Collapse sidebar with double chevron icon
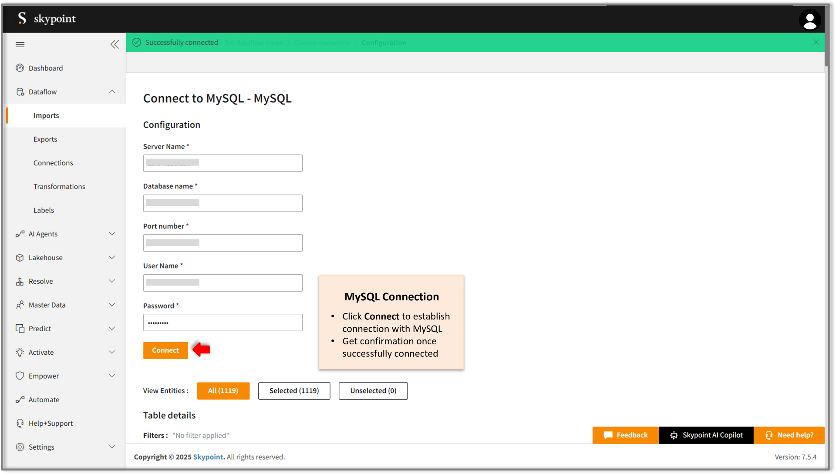Image resolution: width=836 pixels, height=474 pixels. pyautogui.click(x=115, y=44)
